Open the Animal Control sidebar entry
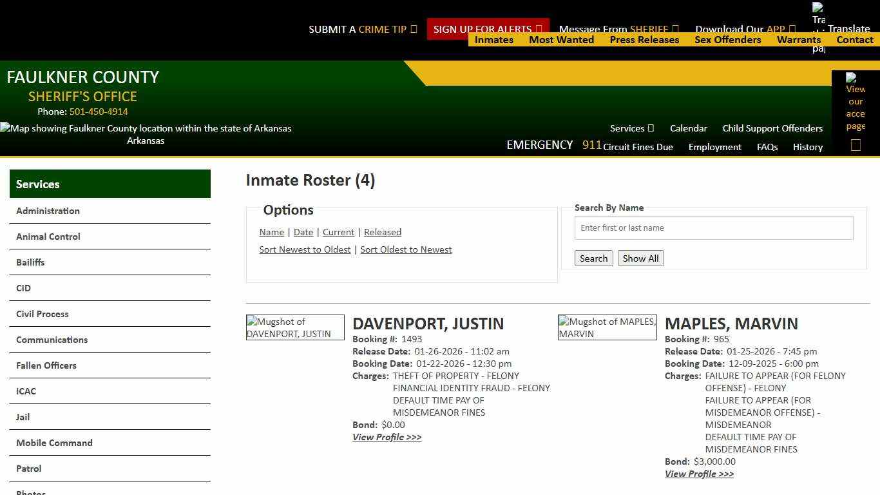 click(x=48, y=237)
